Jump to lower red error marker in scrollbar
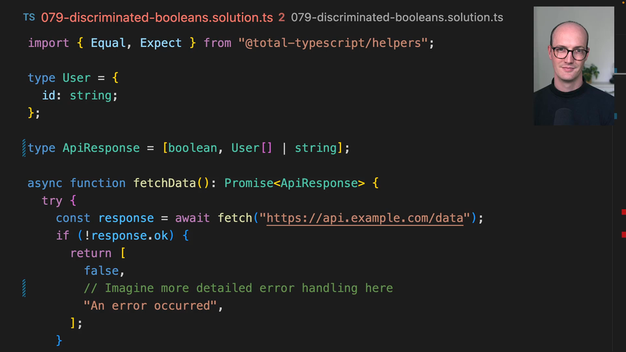Viewport: 626px width, 352px height. point(623,234)
